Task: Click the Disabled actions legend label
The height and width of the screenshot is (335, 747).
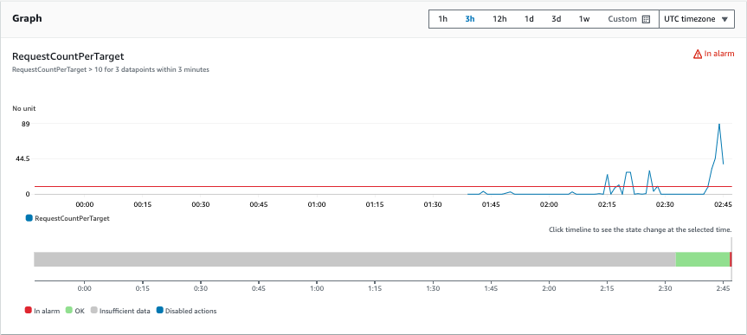Action: coord(191,311)
